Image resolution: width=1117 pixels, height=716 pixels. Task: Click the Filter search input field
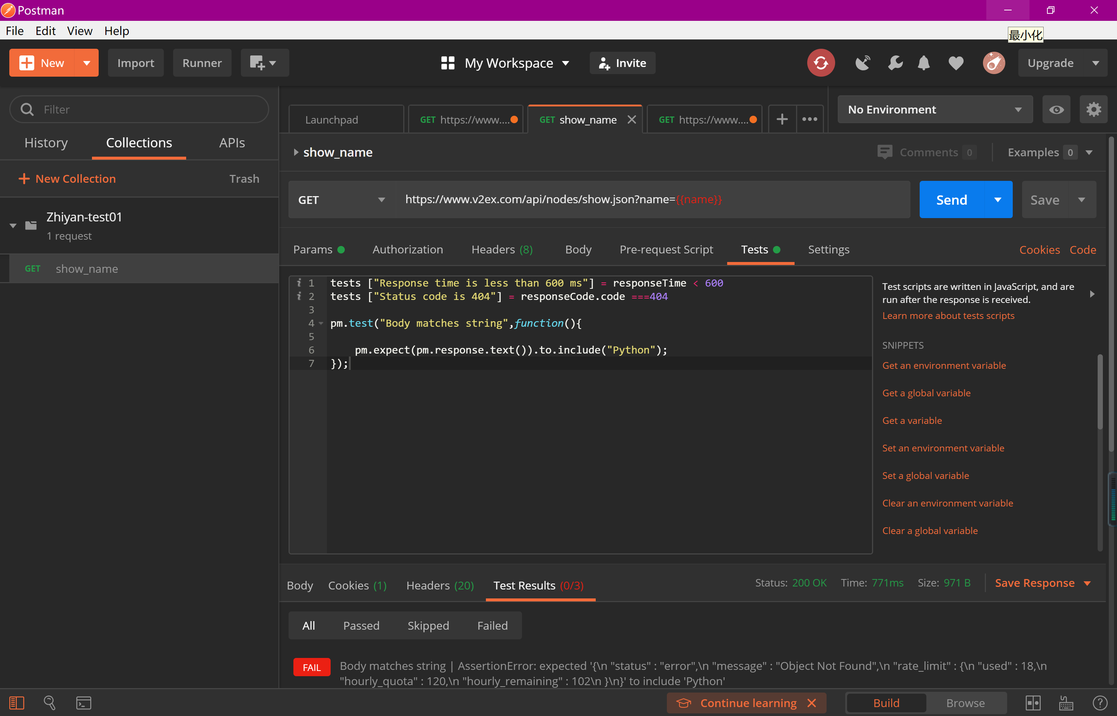pos(139,109)
